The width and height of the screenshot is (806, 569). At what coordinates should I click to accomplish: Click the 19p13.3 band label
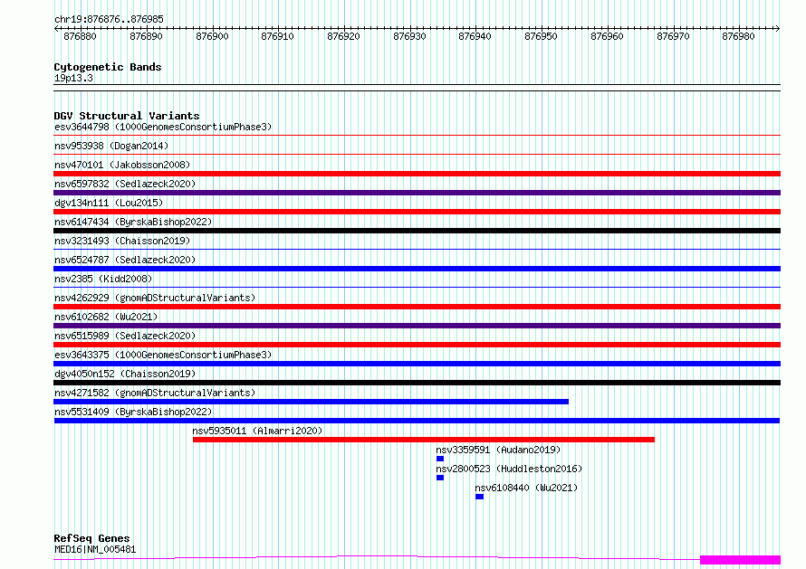(73, 78)
